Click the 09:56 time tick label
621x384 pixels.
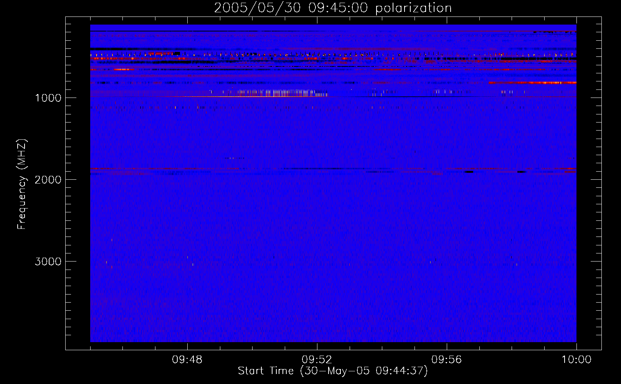tap(447, 360)
